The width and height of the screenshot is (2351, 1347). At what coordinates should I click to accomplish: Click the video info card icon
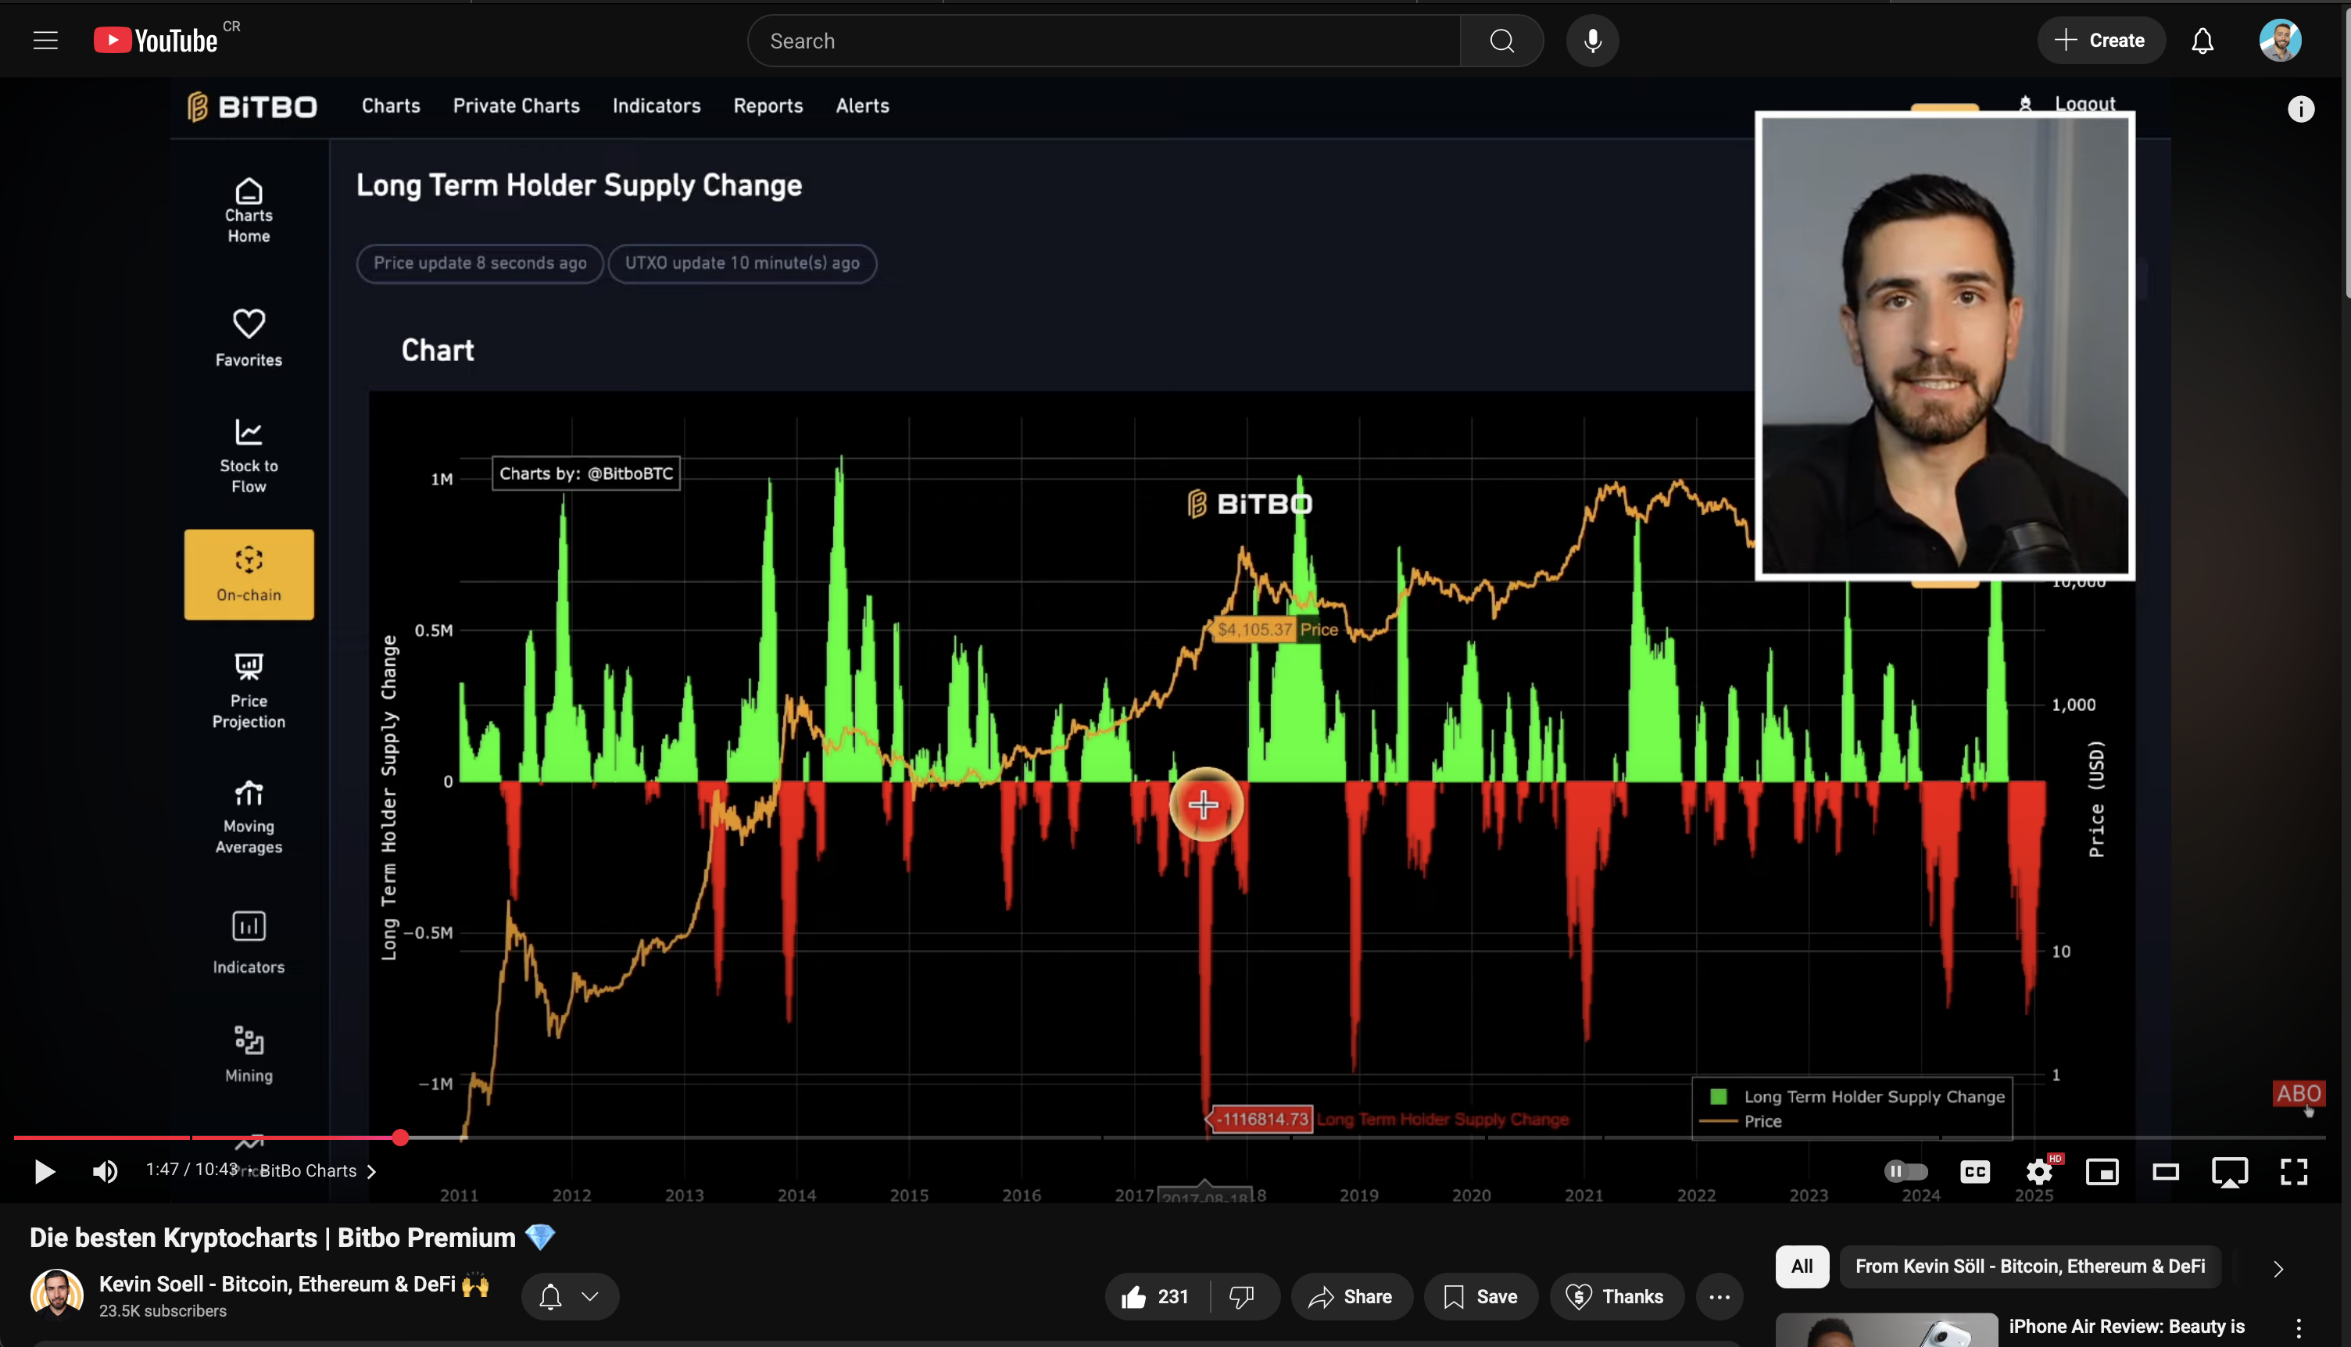2300,109
